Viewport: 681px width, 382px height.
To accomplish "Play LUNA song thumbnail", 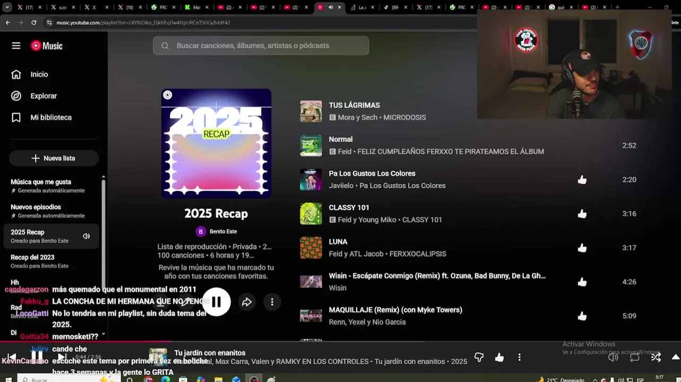I will click(x=311, y=248).
